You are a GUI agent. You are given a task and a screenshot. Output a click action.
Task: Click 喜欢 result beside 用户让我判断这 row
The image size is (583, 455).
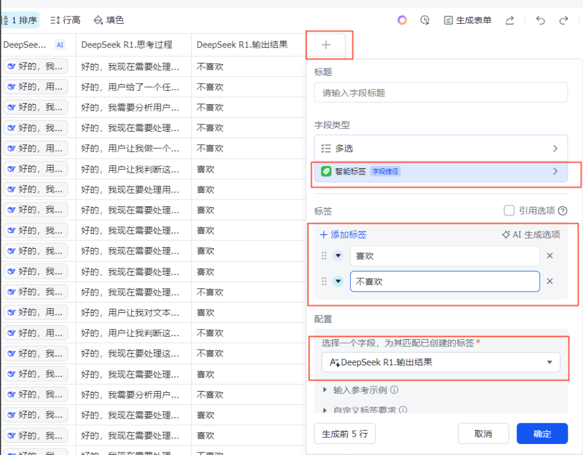click(206, 169)
